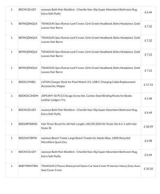160x194 pixels.
Task: Select the LVFAN Charger Dock description
Action: (88, 84)
